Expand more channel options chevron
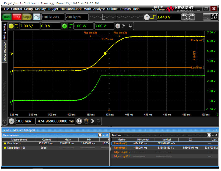Image resolution: width=221 pixels, height=171 pixels. pos(123,26)
